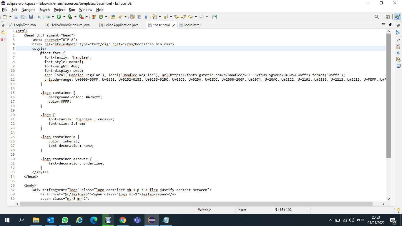Expand the Coverage dropdown arrow
The width and height of the screenshot is (402, 226).
pyautogui.click(x=75, y=17)
